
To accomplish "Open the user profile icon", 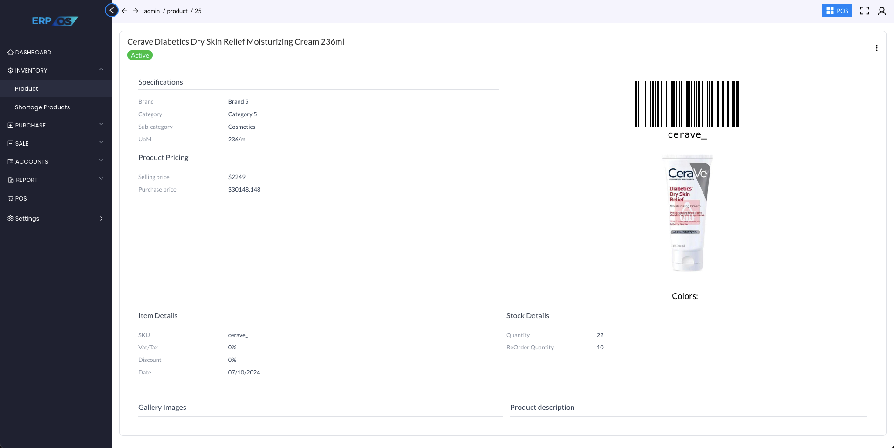I will click(x=881, y=11).
